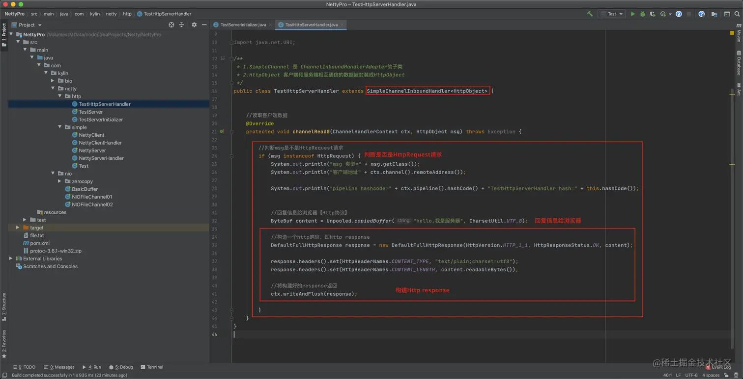Select NettyServerHandler in the project tree
The height and width of the screenshot is (379, 743).
pyautogui.click(x=101, y=158)
